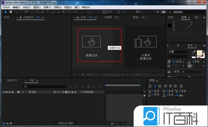Open the 合成(C) menu

(x=27, y=7)
